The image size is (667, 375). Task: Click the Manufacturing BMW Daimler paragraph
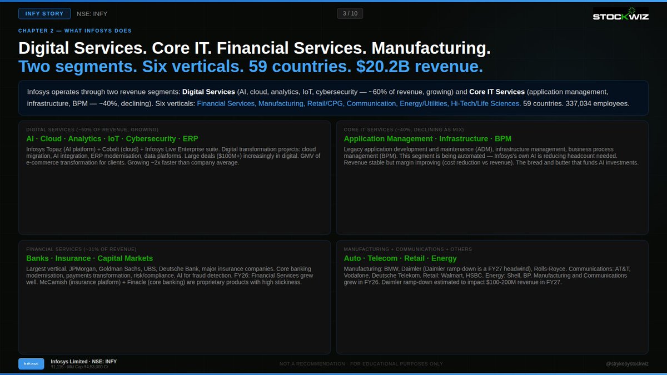point(487,276)
